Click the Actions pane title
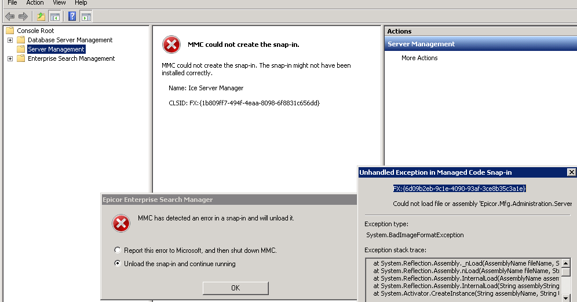577x302 pixels. 399,31
